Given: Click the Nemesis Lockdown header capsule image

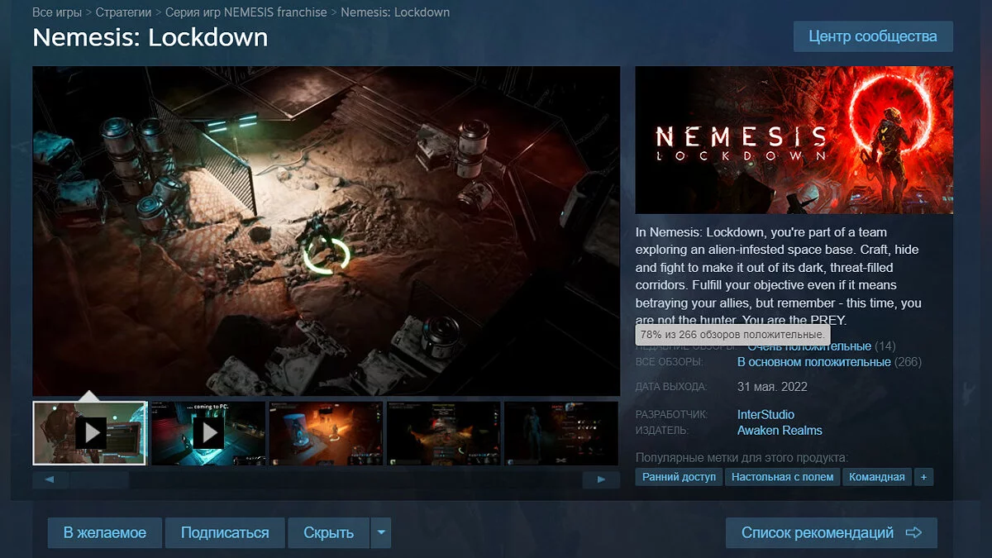Looking at the screenshot, I should [x=794, y=141].
